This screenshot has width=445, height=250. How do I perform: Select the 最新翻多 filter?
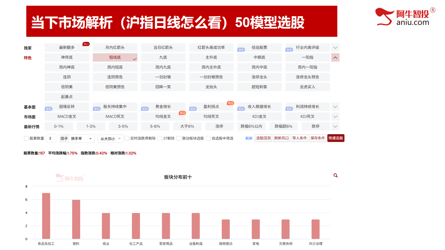click(x=67, y=48)
